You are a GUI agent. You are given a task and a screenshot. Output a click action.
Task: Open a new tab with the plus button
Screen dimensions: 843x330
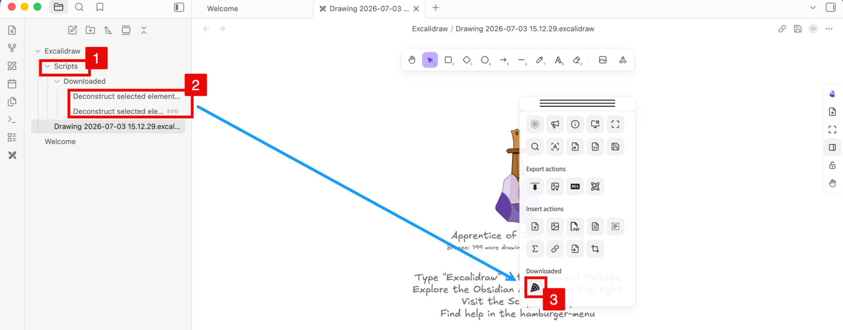coord(436,7)
